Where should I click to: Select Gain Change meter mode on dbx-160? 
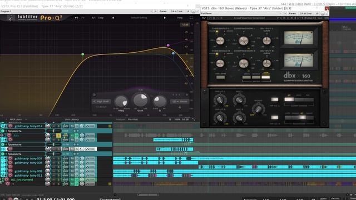[x=266, y=77]
